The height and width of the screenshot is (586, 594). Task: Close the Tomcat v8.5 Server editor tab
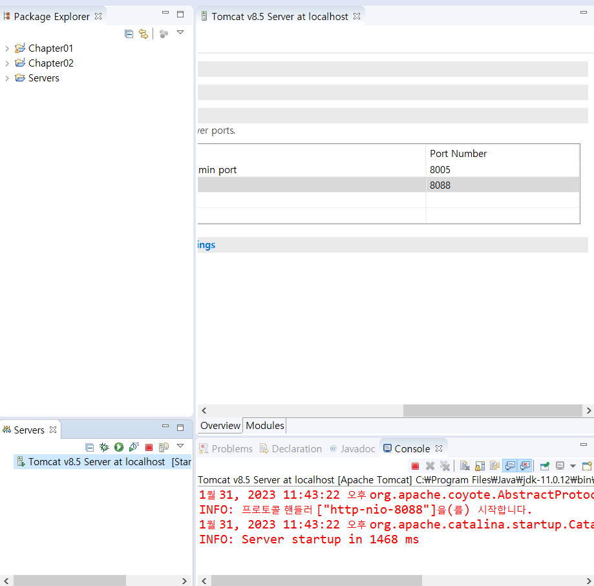coord(357,16)
